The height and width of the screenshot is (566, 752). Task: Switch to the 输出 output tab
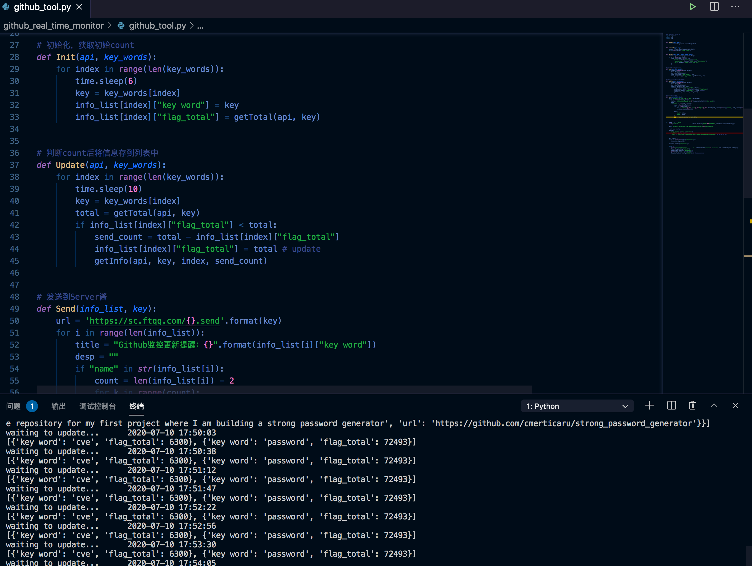pyautogui.click(x=58, y=406)
